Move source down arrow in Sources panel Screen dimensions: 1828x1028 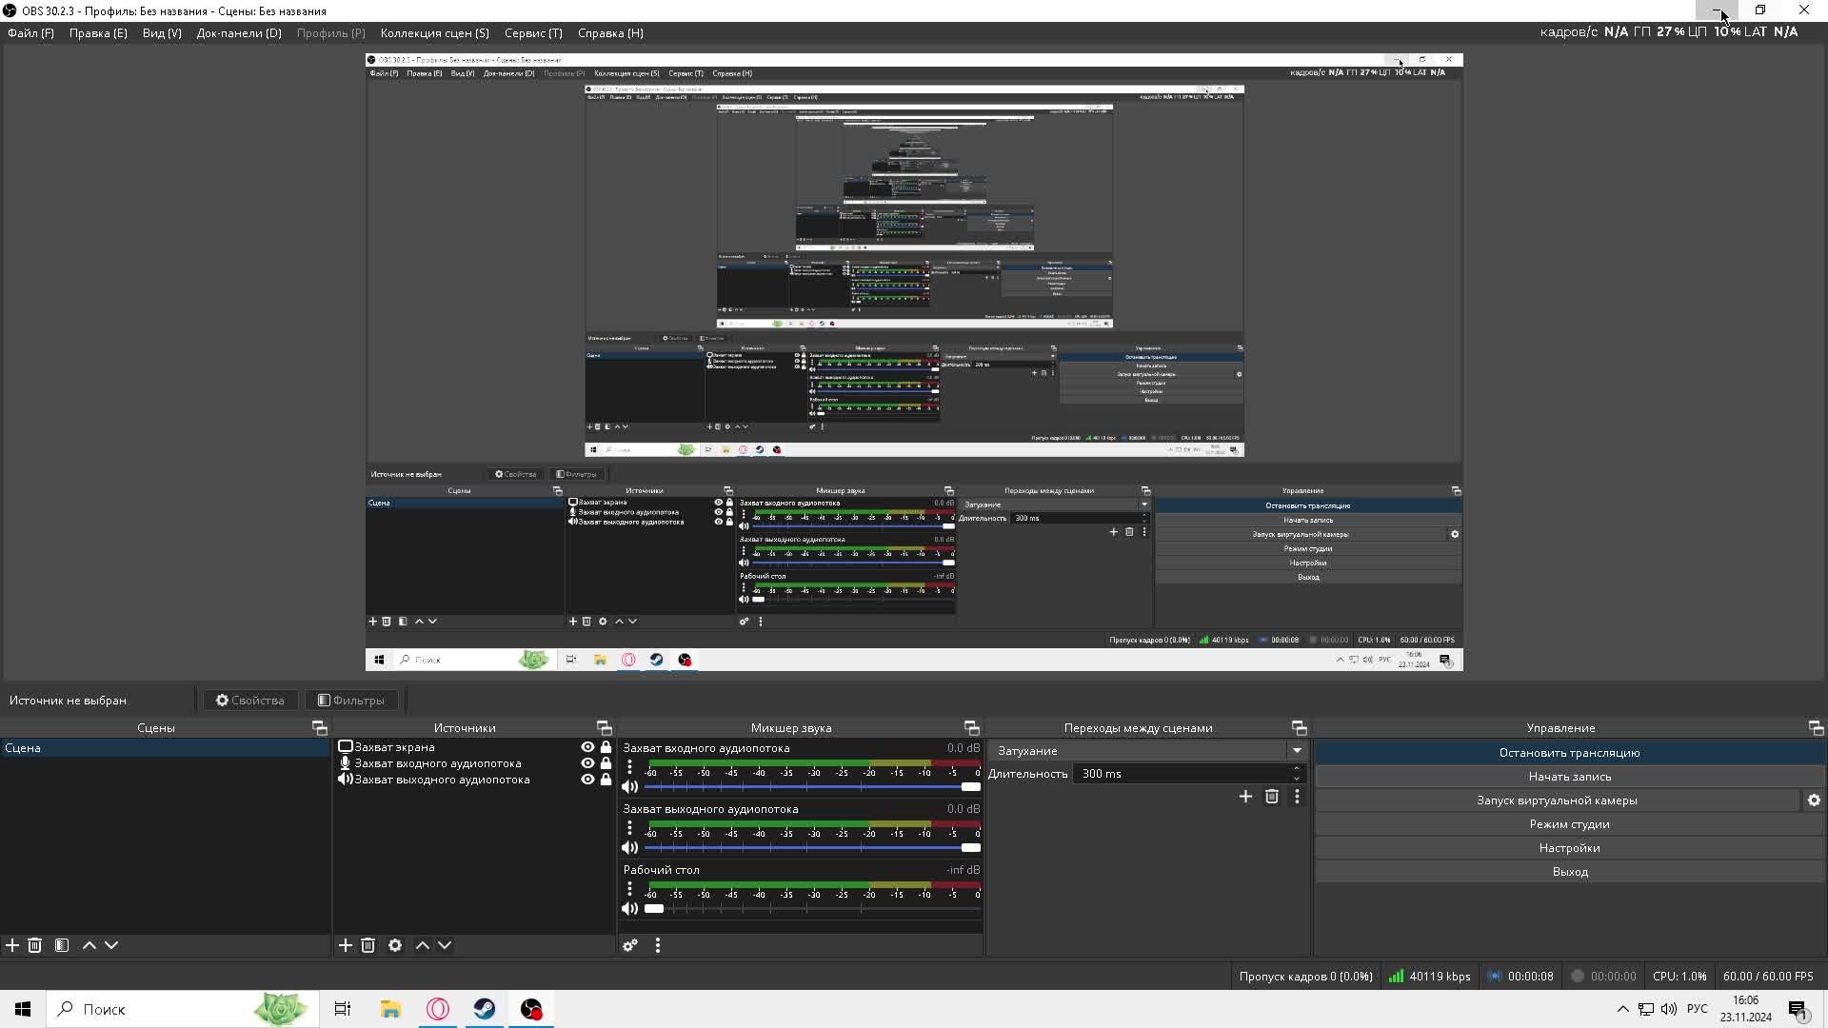tap(445, 945)
